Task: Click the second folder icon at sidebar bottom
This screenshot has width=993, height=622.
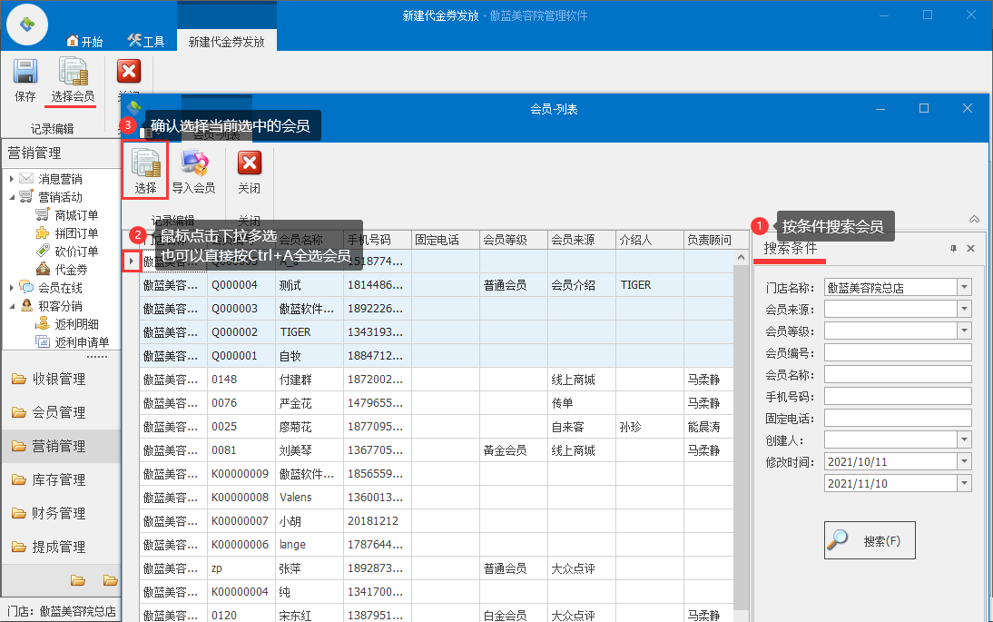Action: click(110, 580)
